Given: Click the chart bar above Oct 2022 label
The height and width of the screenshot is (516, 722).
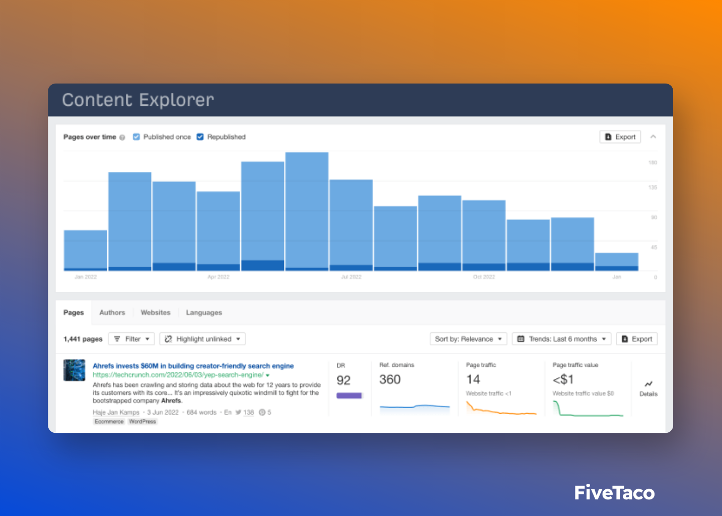Looking at the screenshot, I should (484, 235).
